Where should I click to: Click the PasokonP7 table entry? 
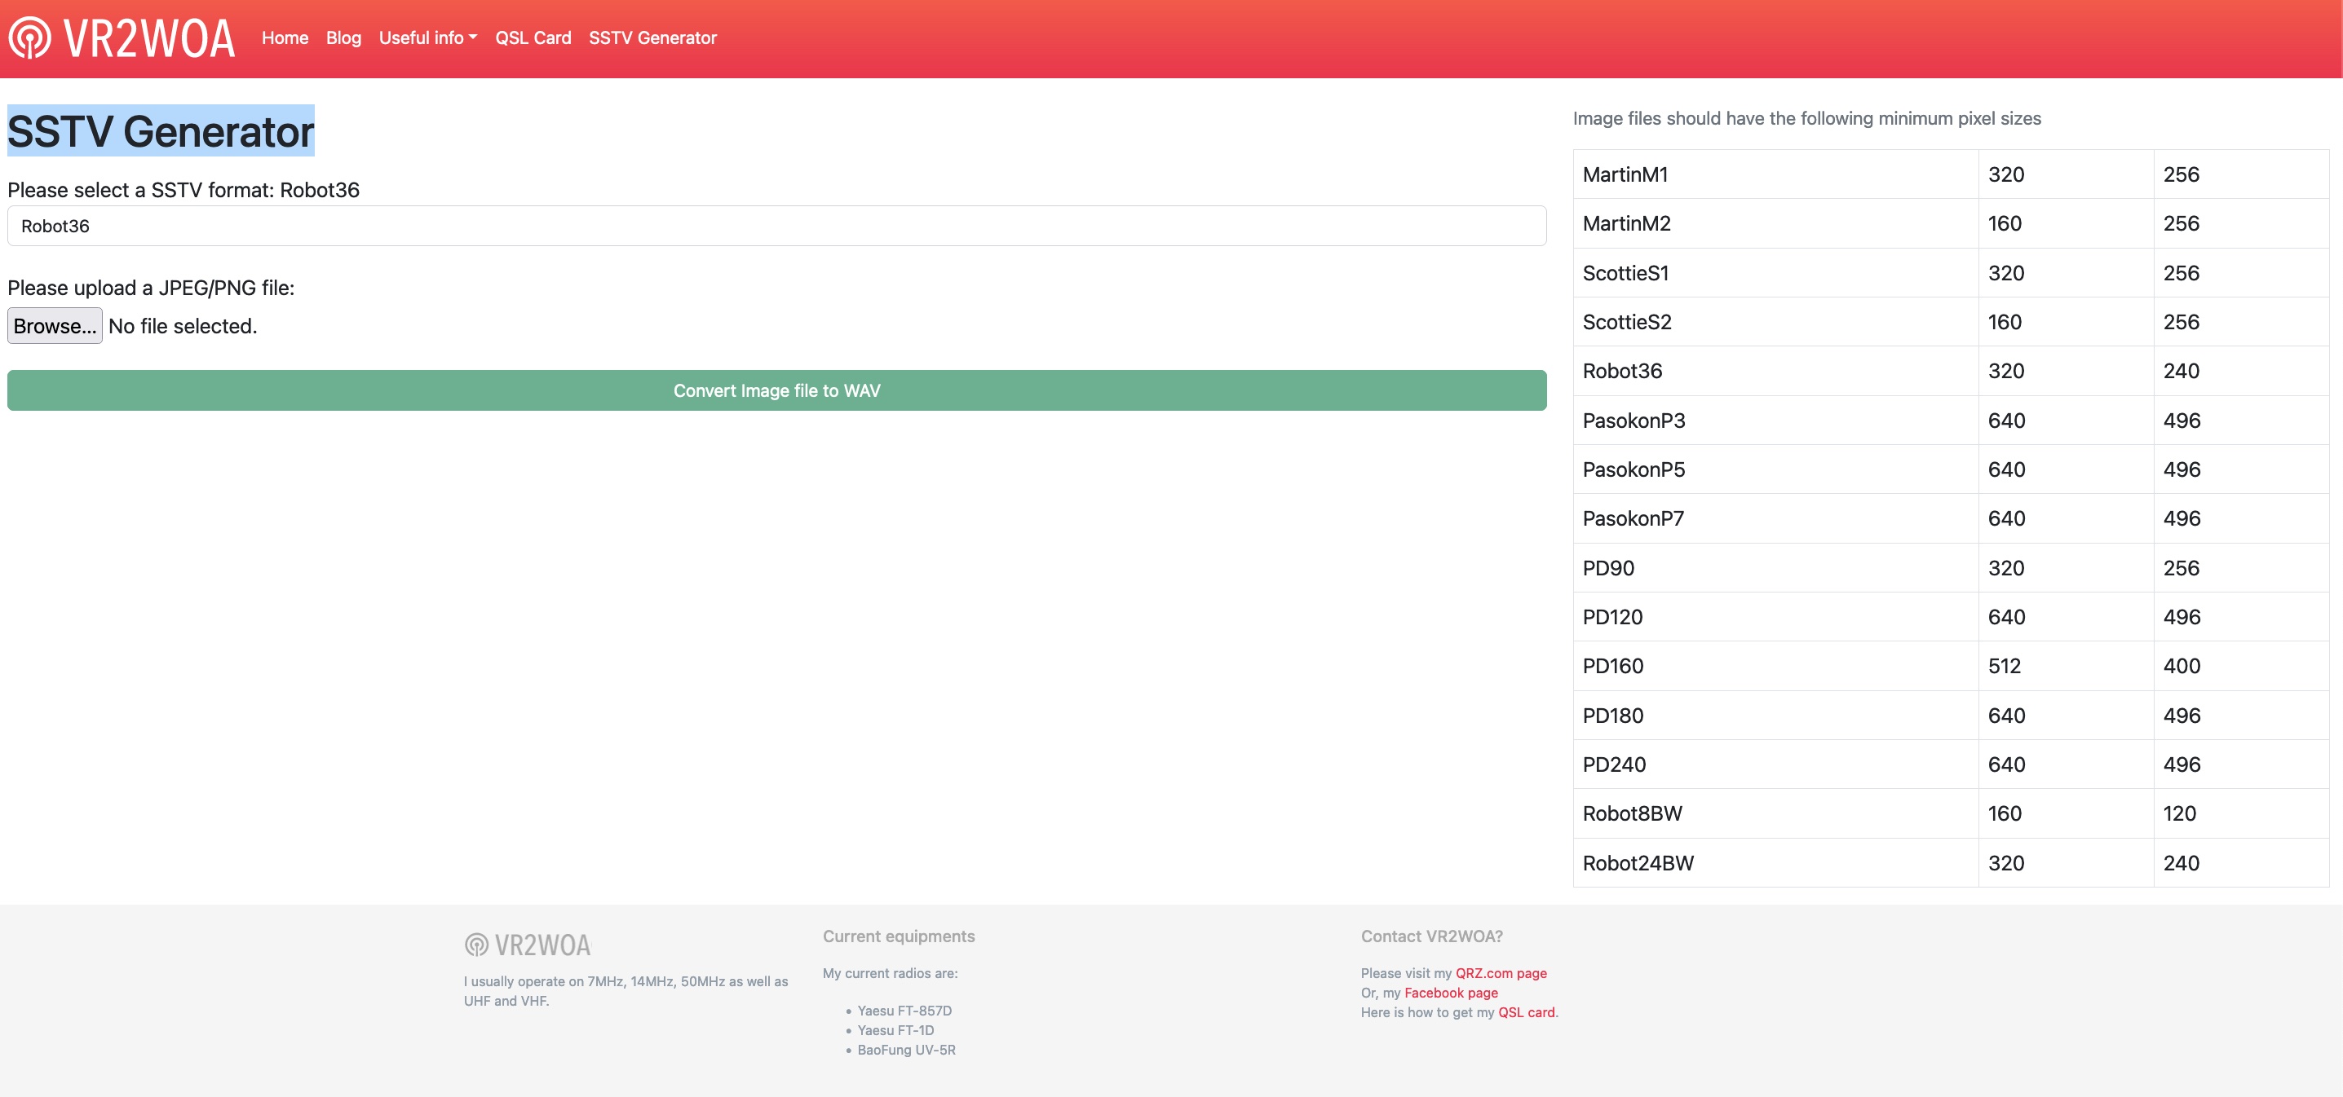pos(1633,519)
